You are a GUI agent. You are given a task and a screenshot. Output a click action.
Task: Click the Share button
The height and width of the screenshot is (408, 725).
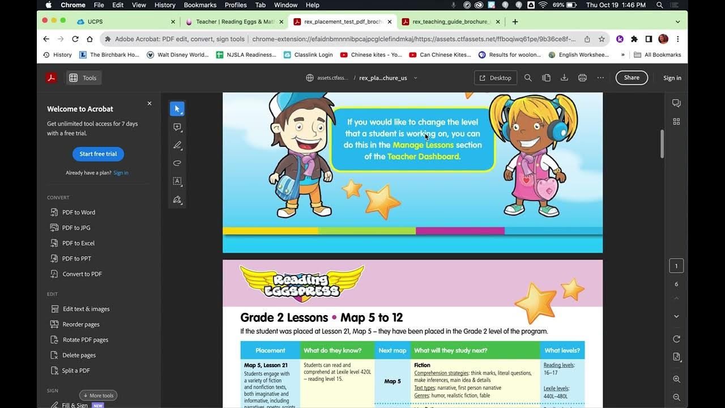coord(632,78)
